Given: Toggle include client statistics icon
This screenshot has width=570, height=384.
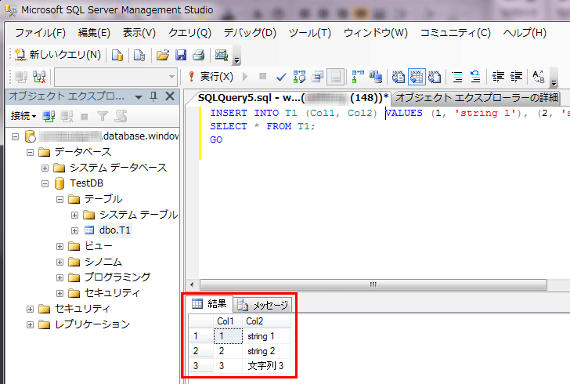Looking at the screenshot, I should [376, 77].
